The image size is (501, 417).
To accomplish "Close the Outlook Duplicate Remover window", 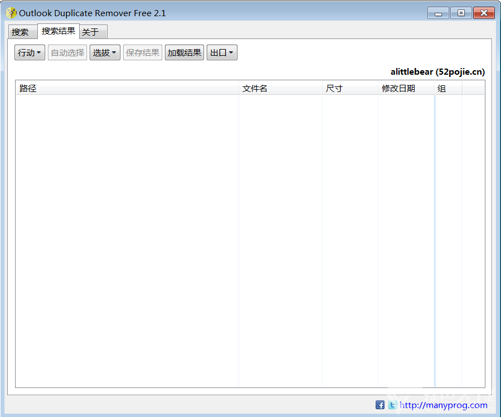I will [x=484, y=13].
